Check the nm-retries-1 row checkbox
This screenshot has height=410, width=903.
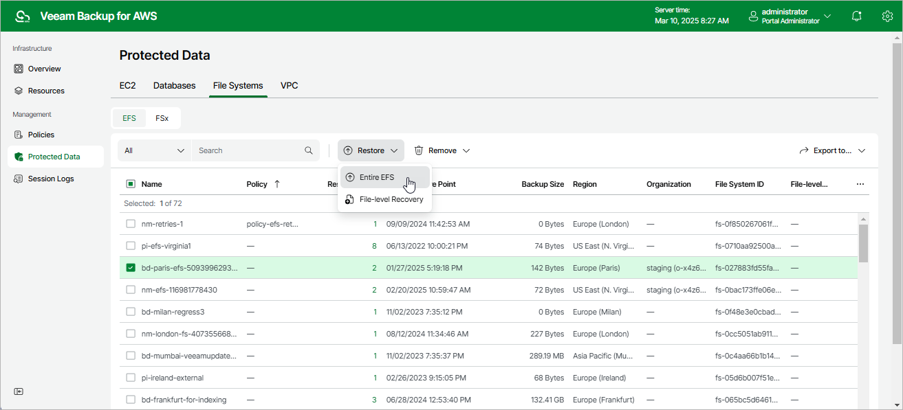pyautogui.click(x=131, y=224)
